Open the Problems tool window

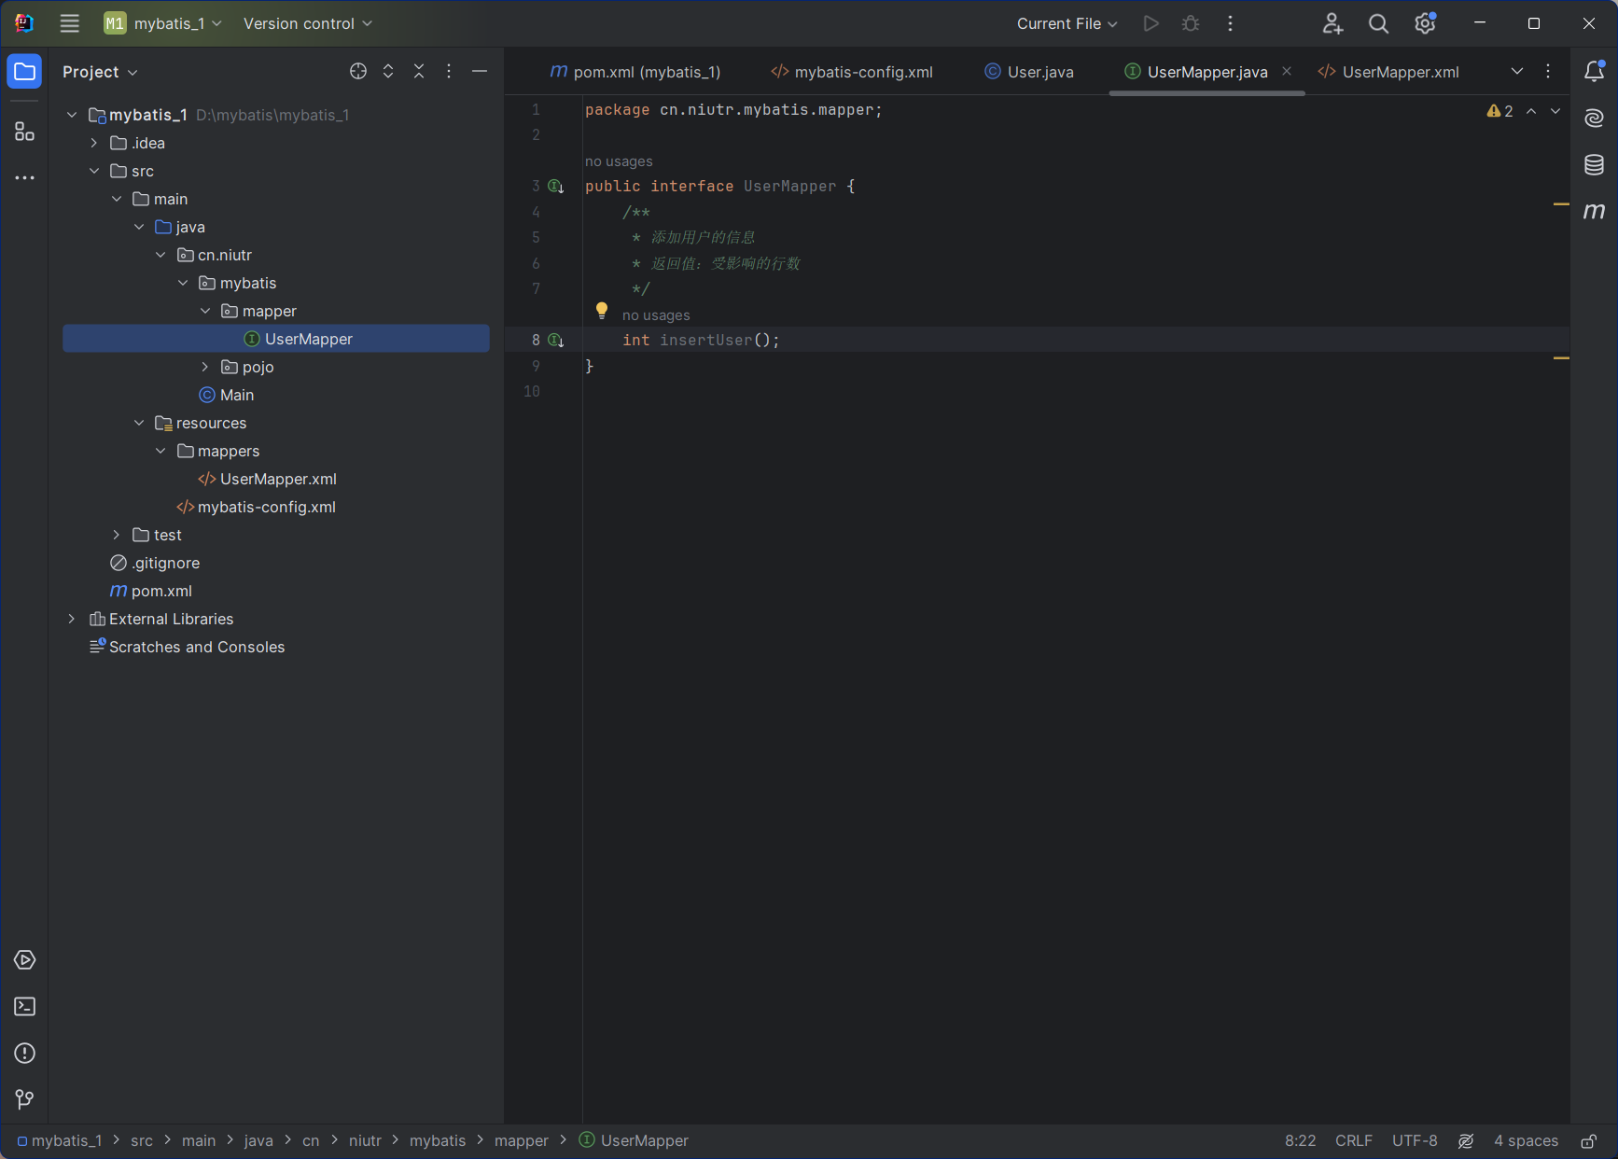(x=25, y=1054)
